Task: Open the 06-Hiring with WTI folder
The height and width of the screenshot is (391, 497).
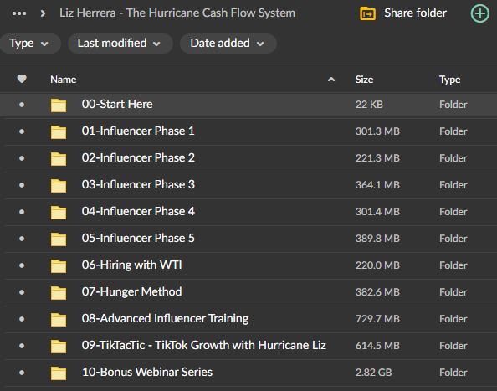Action: [132, 265]
